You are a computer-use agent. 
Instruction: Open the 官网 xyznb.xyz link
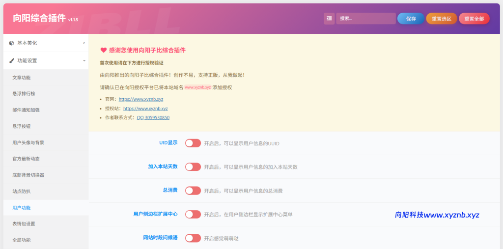click(141, 100)
